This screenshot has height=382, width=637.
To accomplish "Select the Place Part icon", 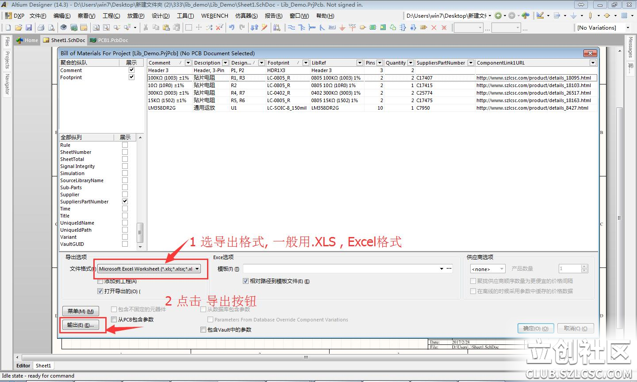I will click(x=362, y=27).
